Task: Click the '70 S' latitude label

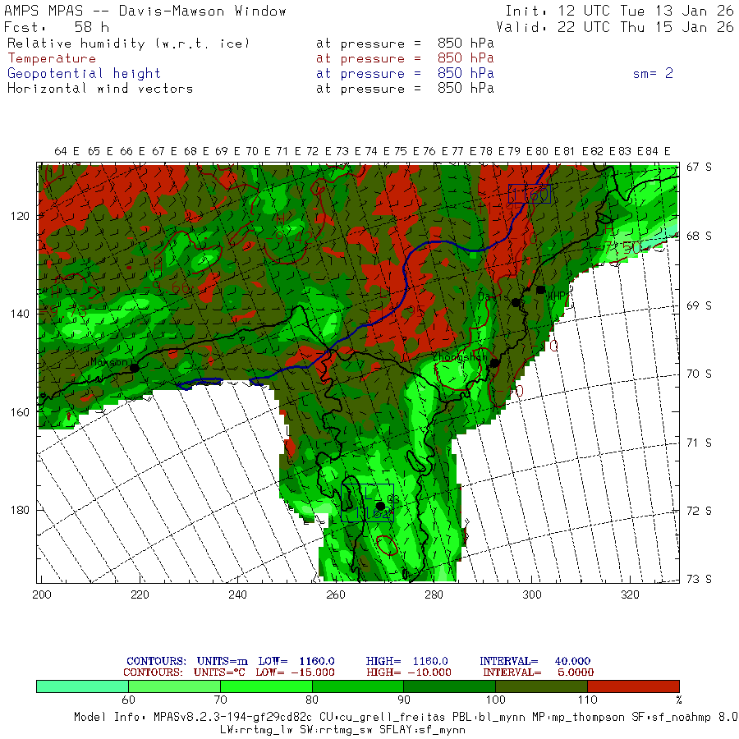Action: pyautogui.click(x=700, y=374)
